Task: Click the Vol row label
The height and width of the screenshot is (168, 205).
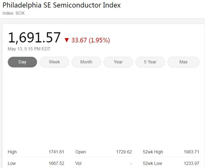Action: click(78, 163)
